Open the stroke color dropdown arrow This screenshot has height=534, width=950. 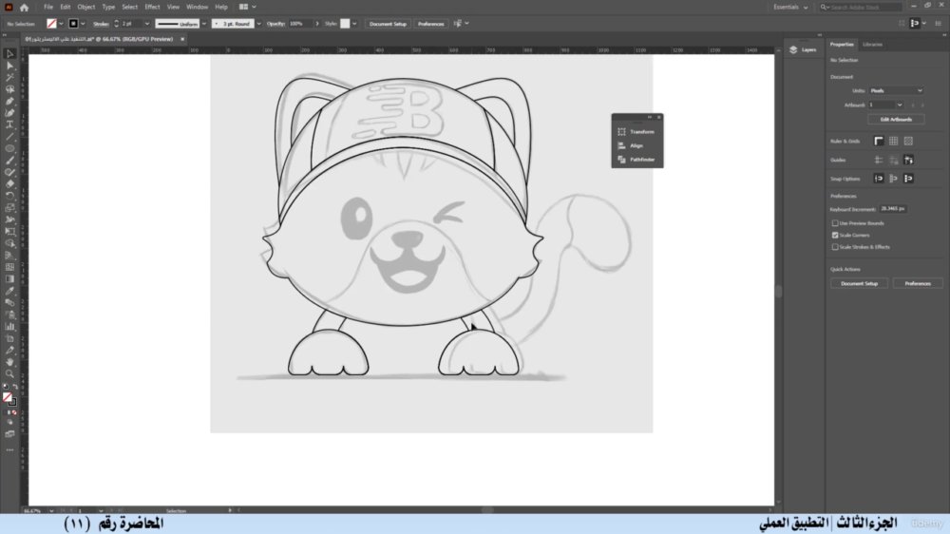[83, 24]
